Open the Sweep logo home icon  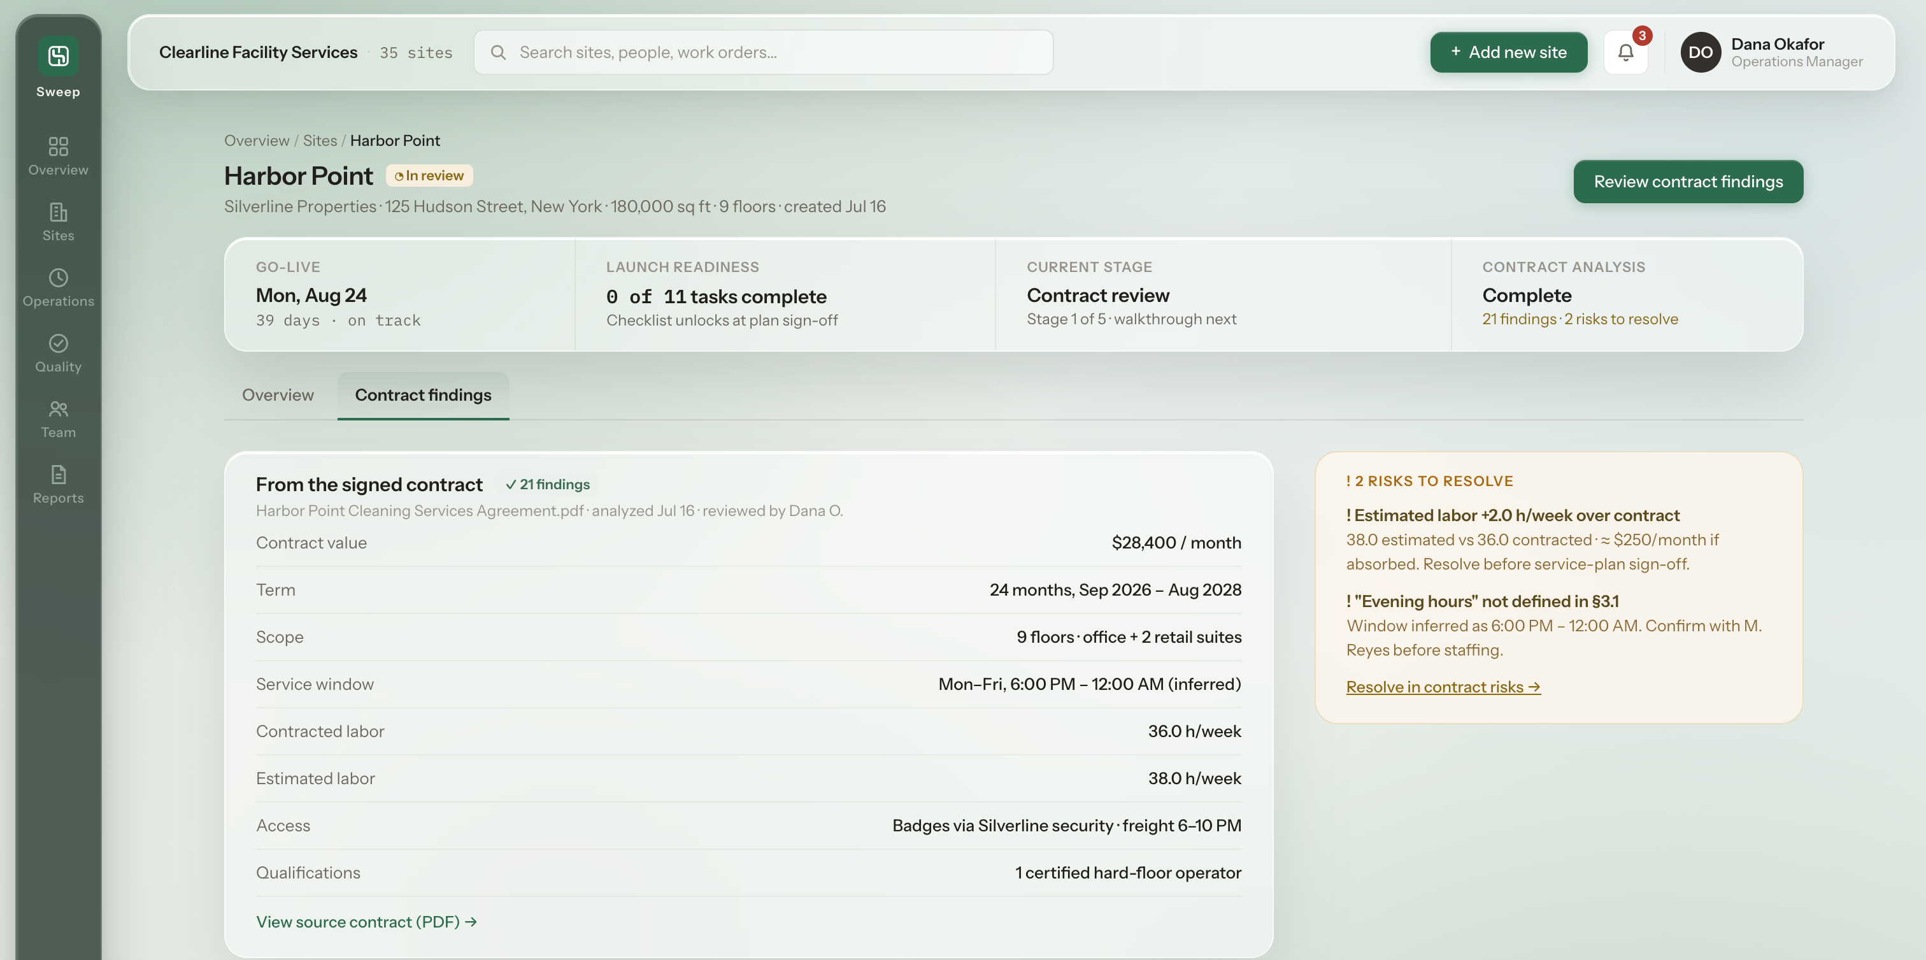pyautogui.click(x=59, y=56)
